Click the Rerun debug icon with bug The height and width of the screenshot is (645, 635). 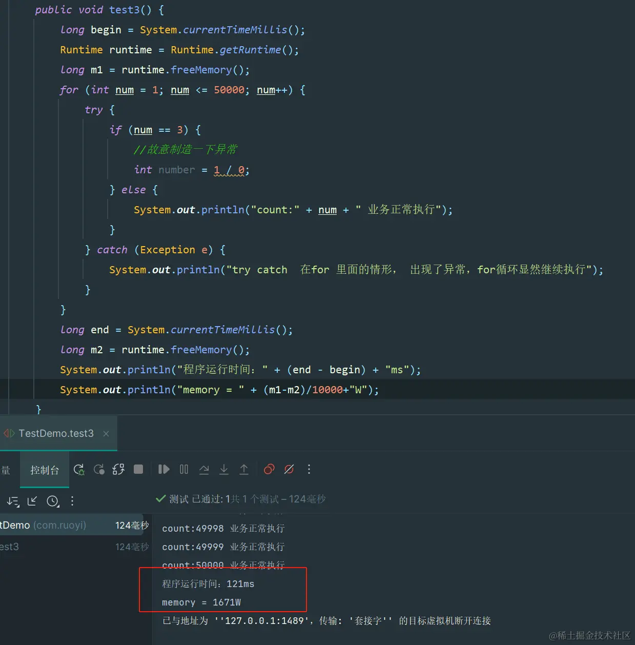click(x=79, y=469)
